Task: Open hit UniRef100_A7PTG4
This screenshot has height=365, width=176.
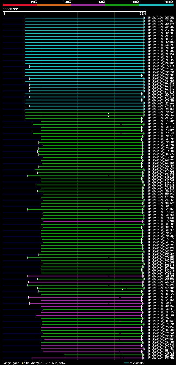Action: pos(161,21)
